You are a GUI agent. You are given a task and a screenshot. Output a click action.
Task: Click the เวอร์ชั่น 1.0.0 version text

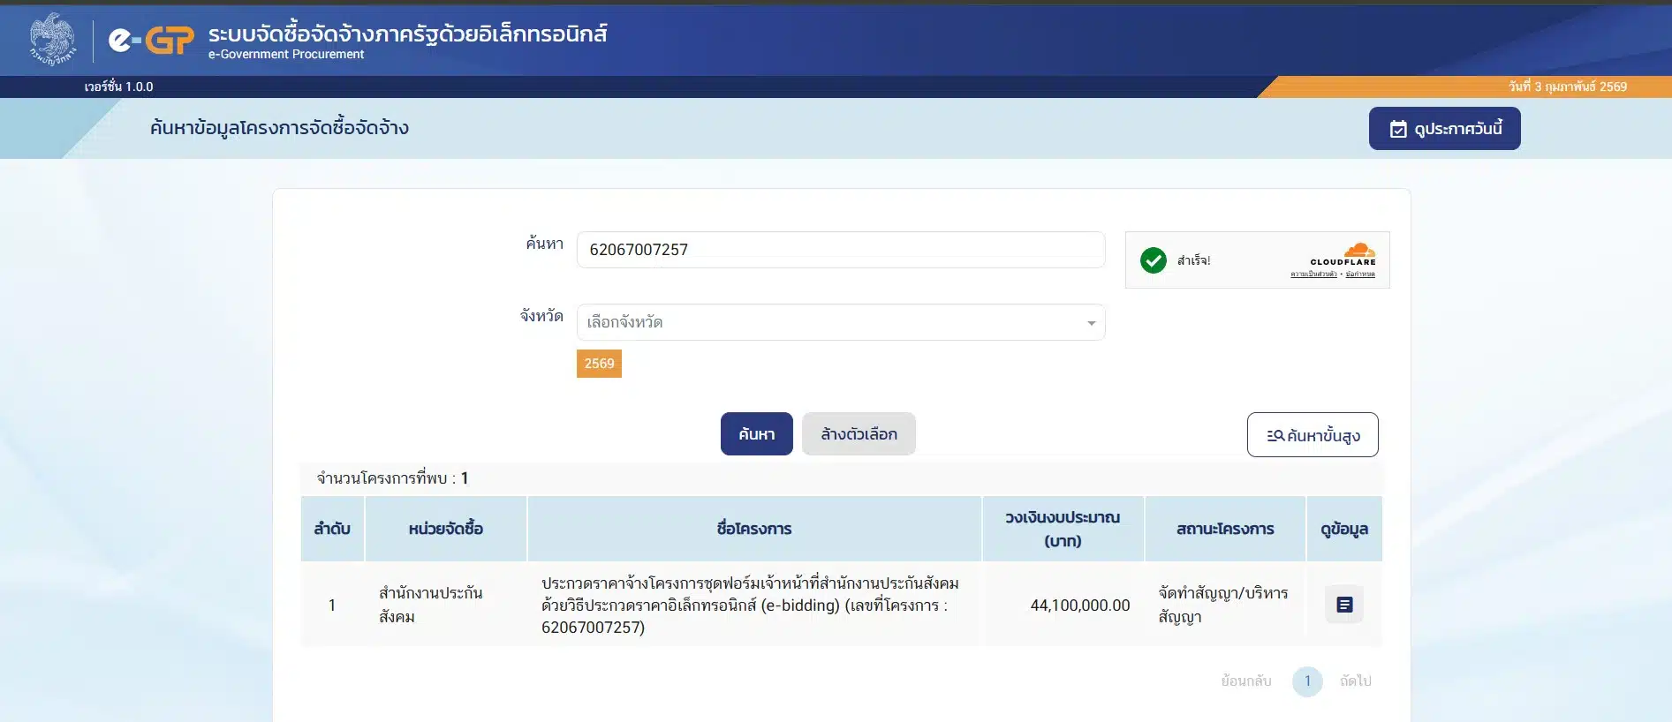[118, 86]
